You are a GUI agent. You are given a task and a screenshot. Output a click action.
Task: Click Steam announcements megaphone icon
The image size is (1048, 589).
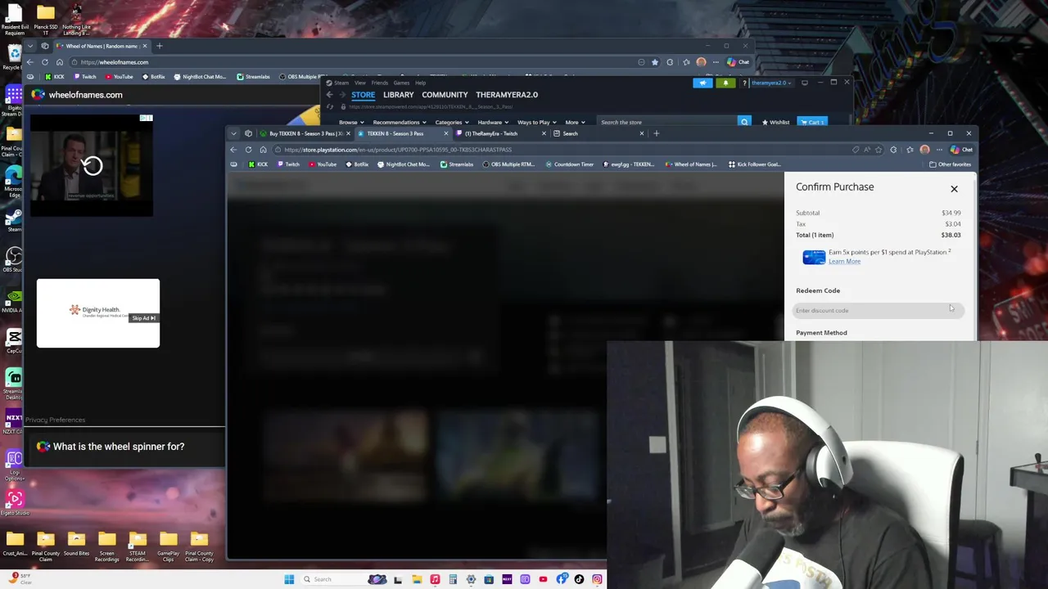pyautogui.click(x=702, y=83)
